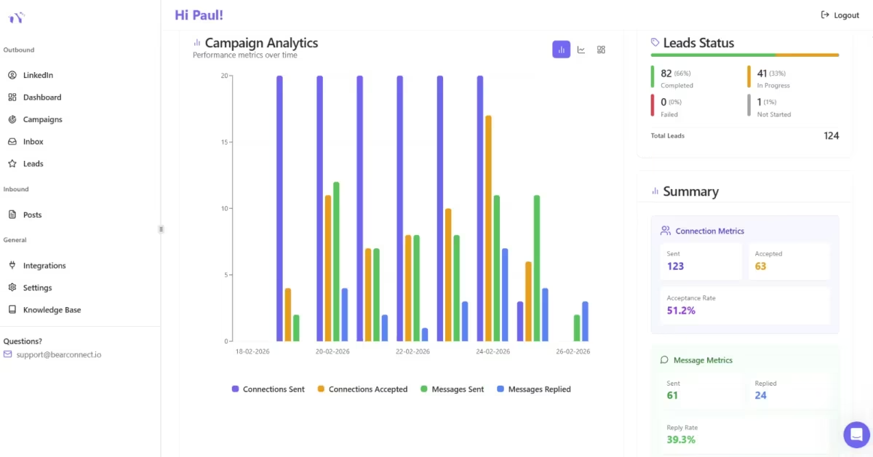Switch chart to bar view icon

561,49
